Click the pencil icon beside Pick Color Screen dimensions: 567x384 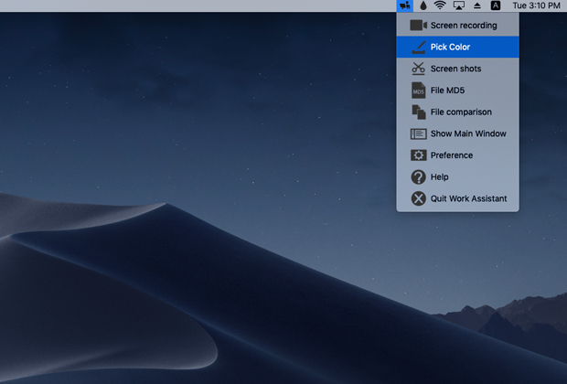(x=418, y=47)
